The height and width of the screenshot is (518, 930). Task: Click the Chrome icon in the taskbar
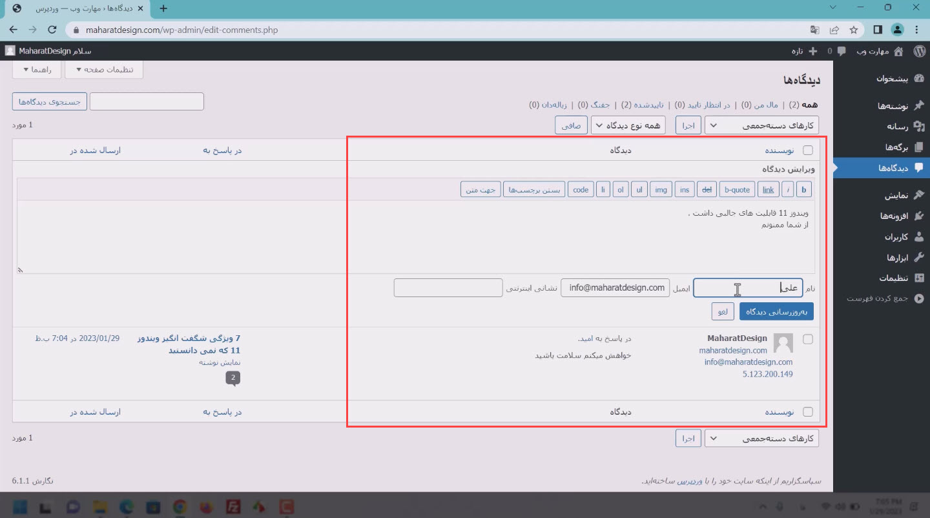(180, 506)
